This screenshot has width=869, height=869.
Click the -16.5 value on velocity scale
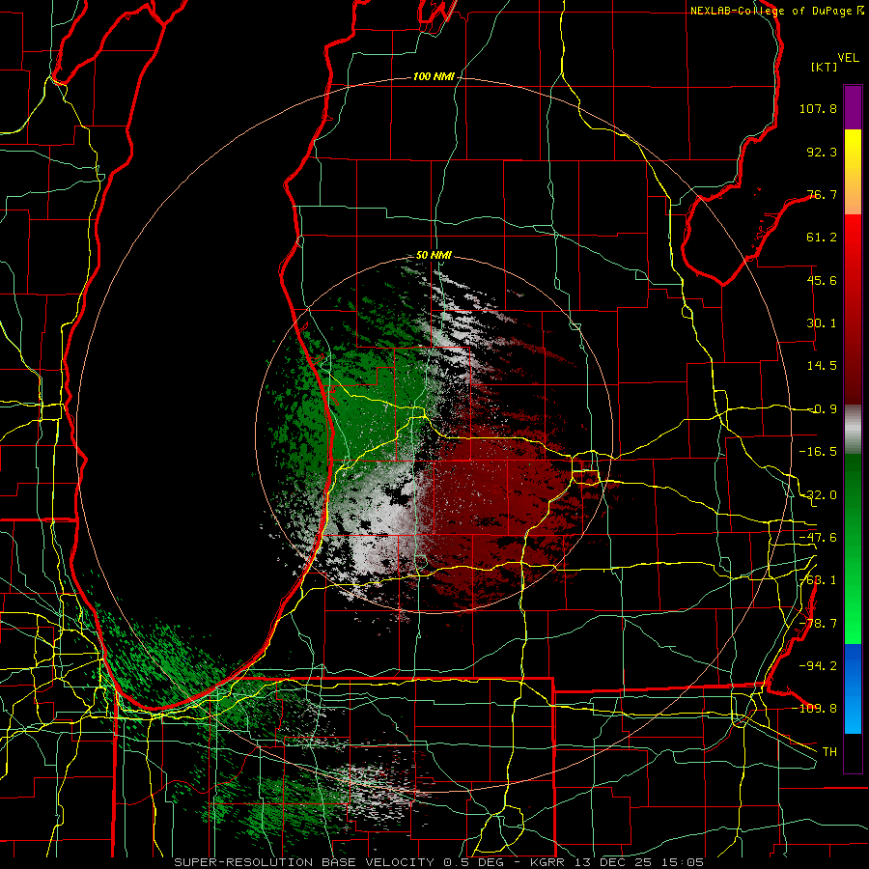(818, 452)
